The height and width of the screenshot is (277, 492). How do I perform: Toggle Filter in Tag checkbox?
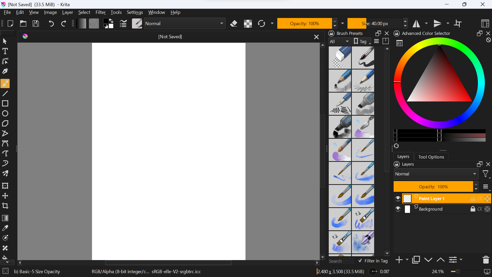pyautogui.click(x=360, y=261)
